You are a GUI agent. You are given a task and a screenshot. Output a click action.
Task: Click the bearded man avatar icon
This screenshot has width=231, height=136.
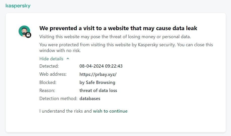[x=24, y=31]
